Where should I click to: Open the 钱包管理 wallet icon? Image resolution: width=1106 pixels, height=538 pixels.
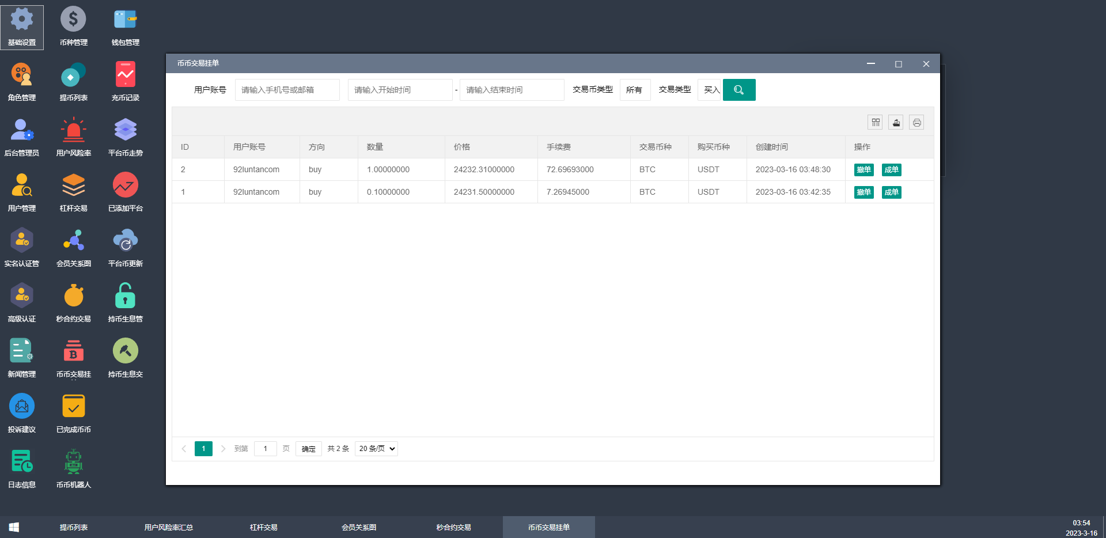[x=125, y=26]
